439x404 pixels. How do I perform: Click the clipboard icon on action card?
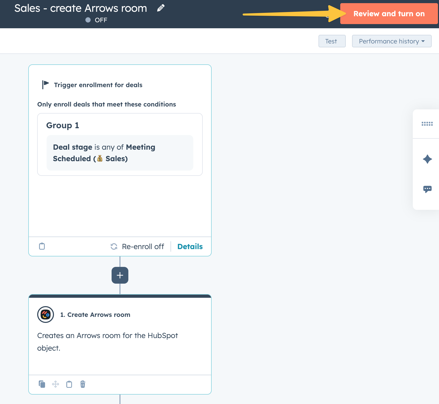pos(69,384)
